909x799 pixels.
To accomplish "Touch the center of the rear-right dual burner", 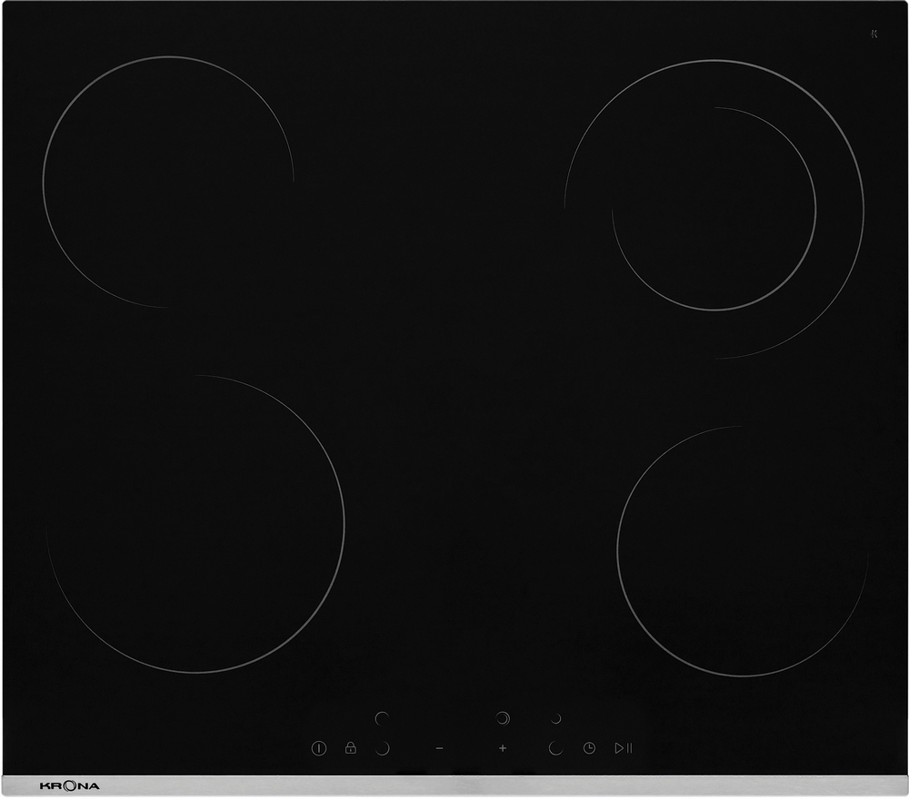I will [x=714, y=209].
